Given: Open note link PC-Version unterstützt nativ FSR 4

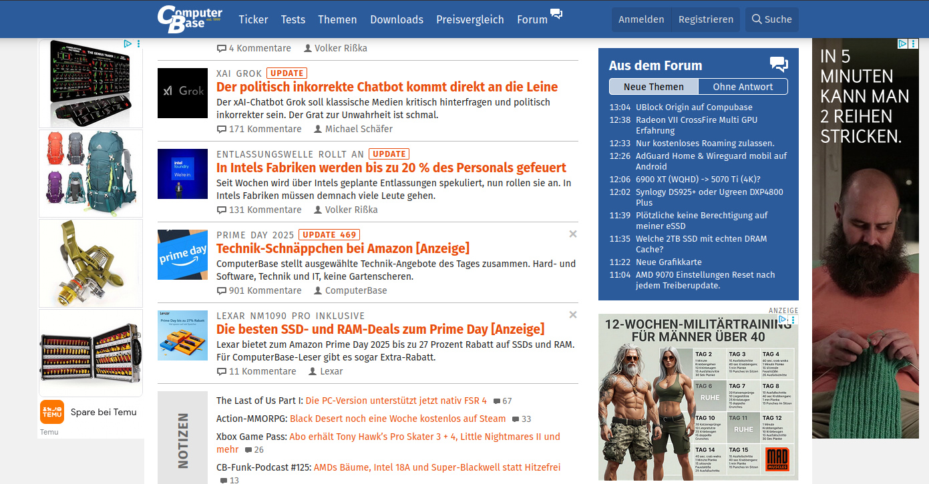Looking at the screenshot, I should click(x=396, y=401).
